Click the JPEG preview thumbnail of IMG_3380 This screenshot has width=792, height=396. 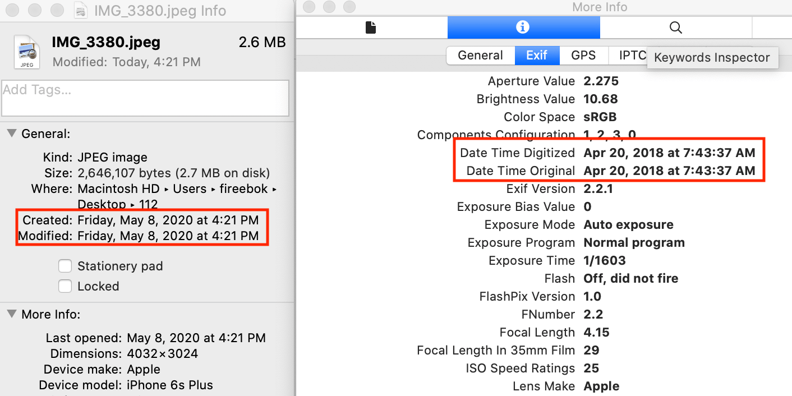pyautogui.click(x=26, y=52)
